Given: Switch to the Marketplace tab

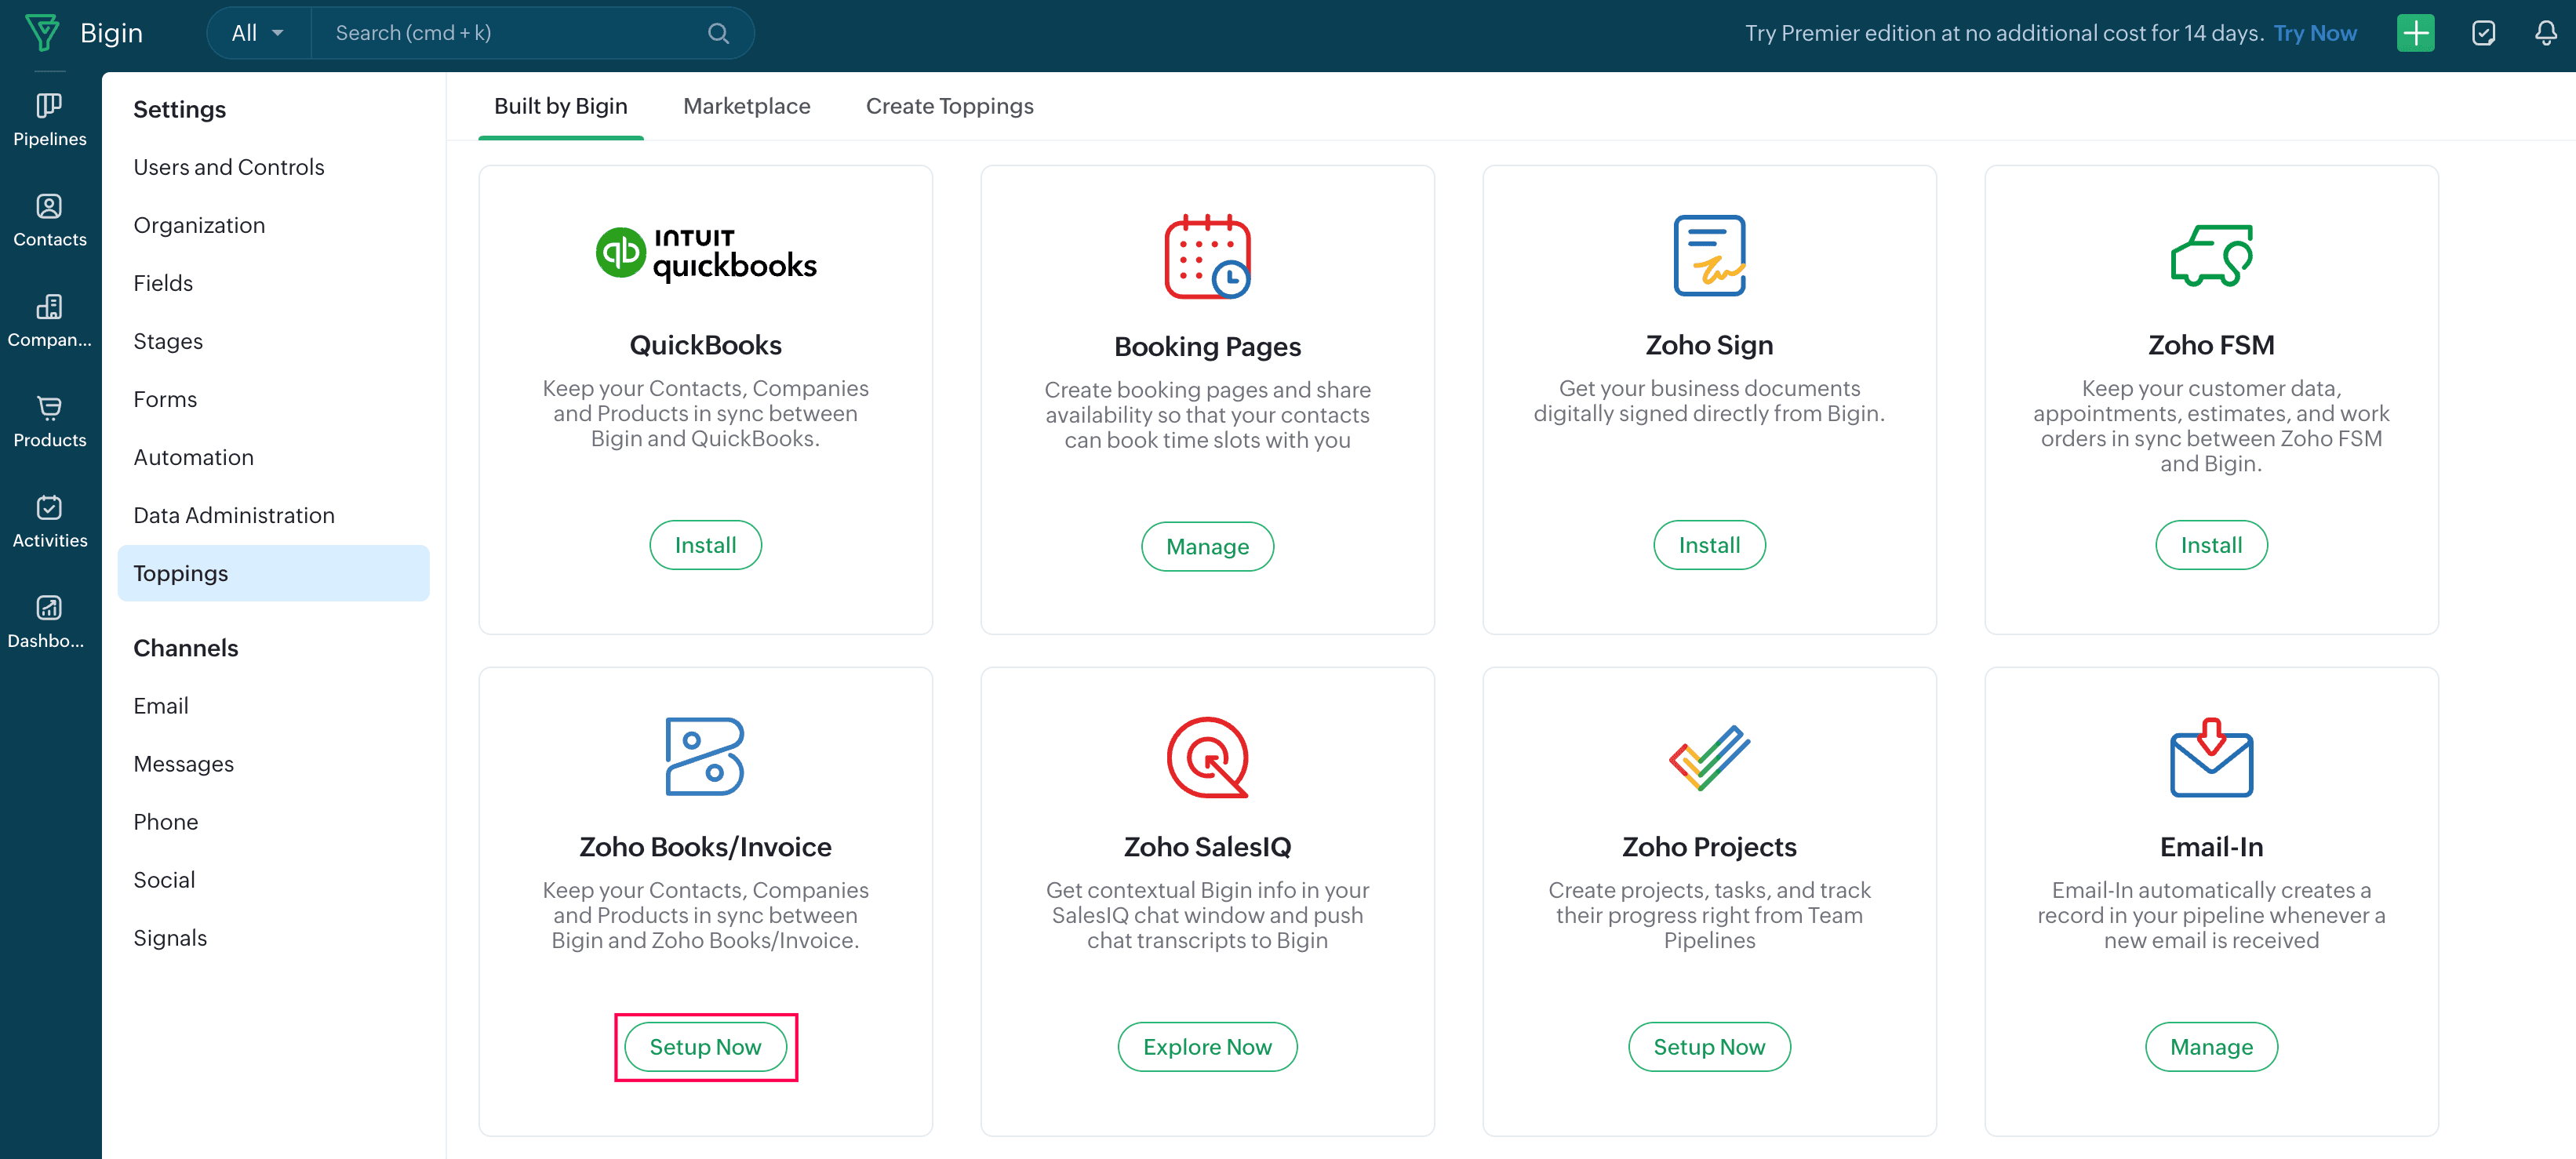Looking at the screenshot, I should [746, 106].
